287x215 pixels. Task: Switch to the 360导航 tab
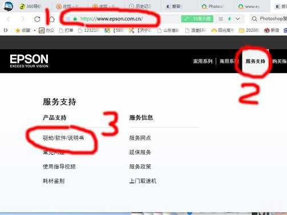pyautogui.click(x=30, y=6)
